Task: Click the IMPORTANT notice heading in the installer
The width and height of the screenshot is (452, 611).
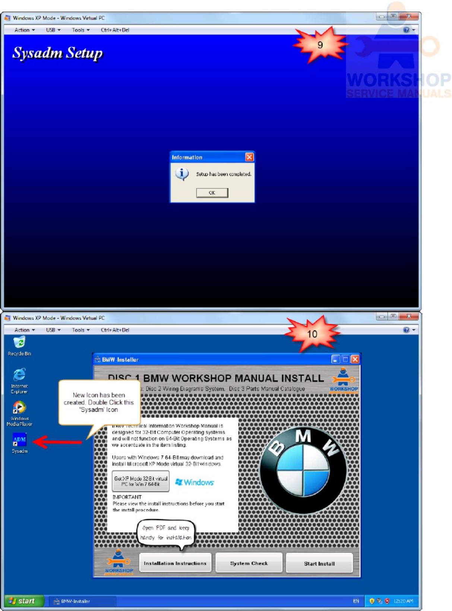Action: (x=127, y=497)
